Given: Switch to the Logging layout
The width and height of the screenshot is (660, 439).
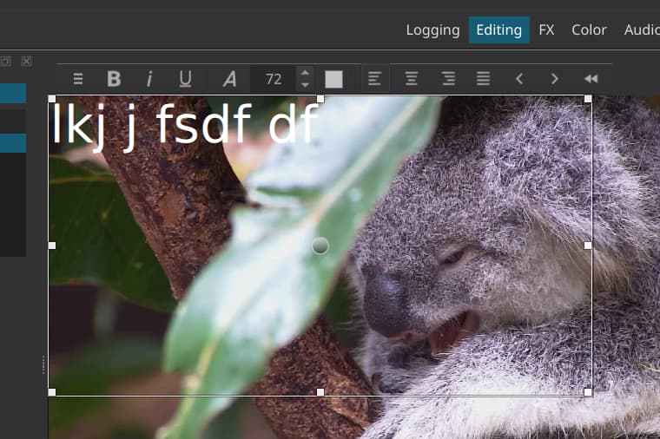Looking at the screenshot, I should [x=432, y=29].
